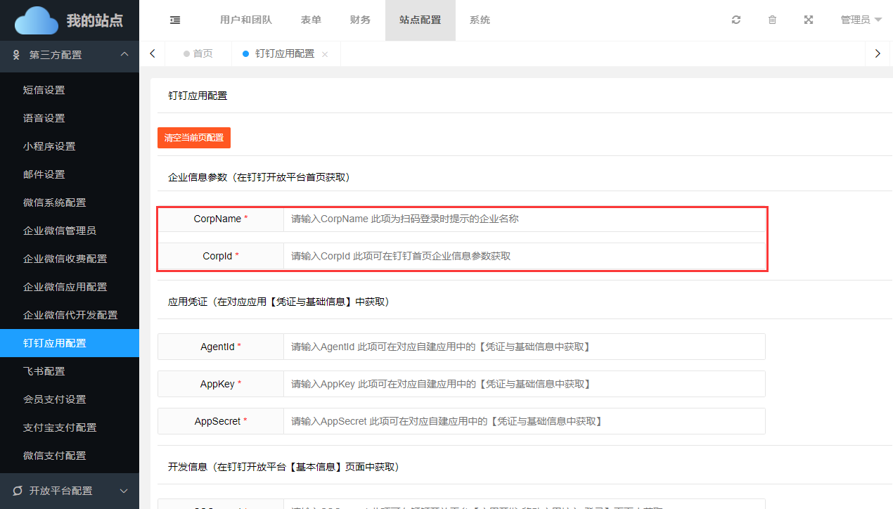This screenshot has height=509, width=893.
Task: Click the CorpName input field
Action: pyautogui.click(x=524, y=219)
